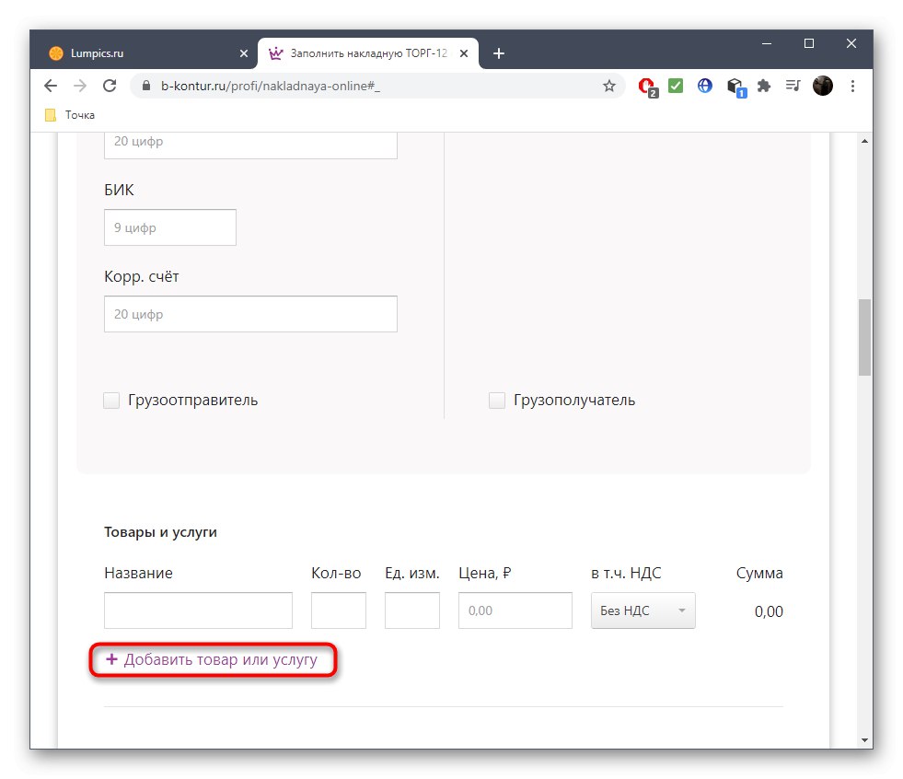This screenshot has height=779, width=903.
Task: Click the site security padlock indicator
Action: 145,86
